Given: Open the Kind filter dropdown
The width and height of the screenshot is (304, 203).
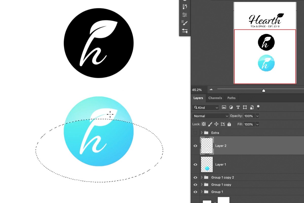Looking at the screenshot, I should [205, 108].
